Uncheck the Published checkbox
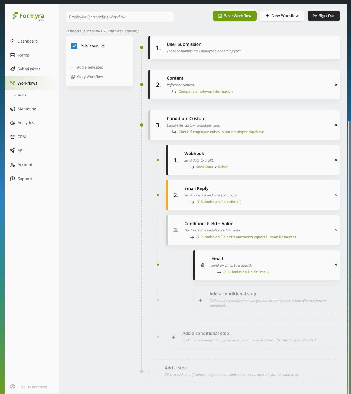 click(x=74, y=46)
